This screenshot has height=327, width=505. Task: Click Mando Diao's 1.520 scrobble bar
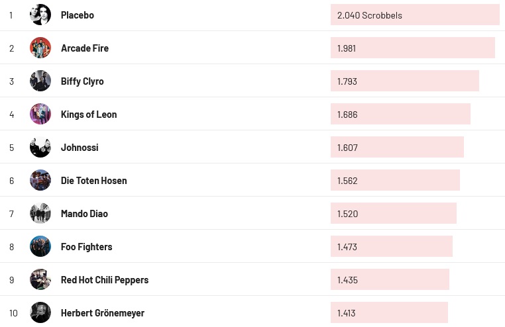coord(393,214)
